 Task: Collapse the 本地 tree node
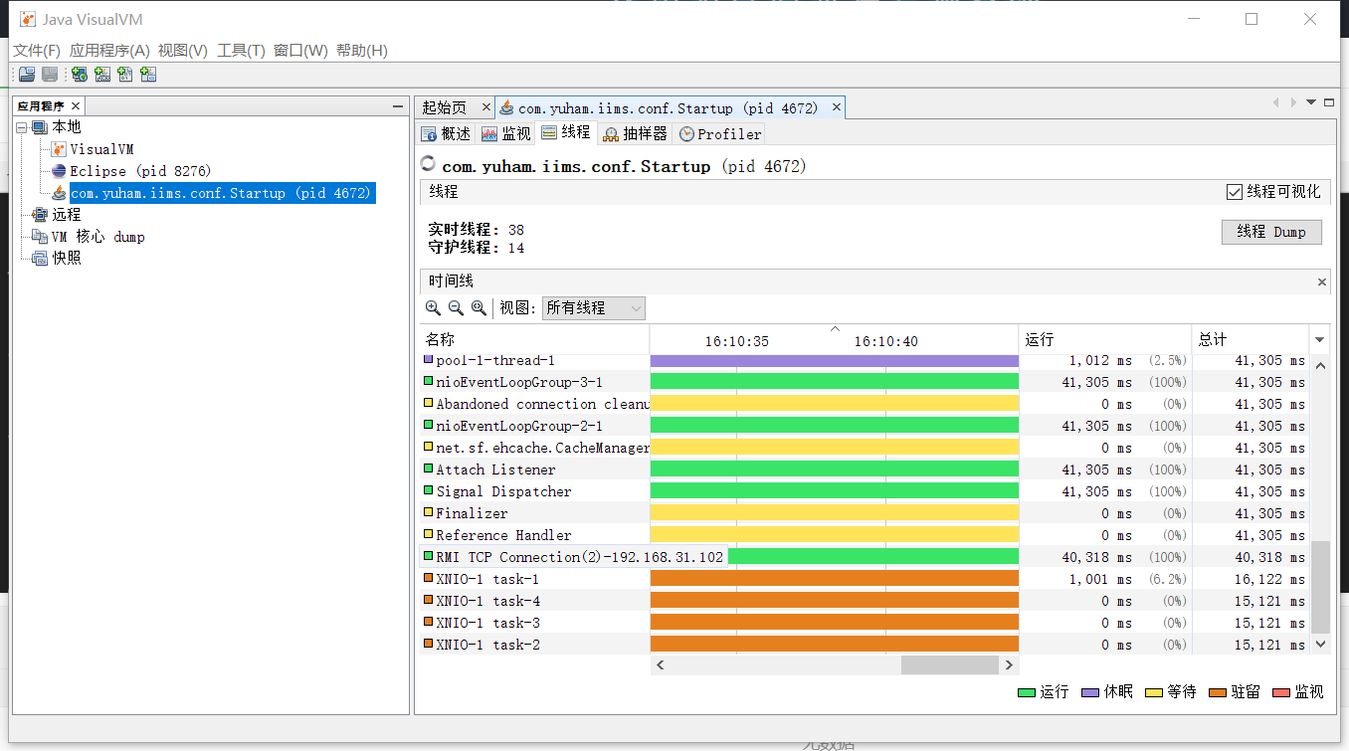click(22, 127)
